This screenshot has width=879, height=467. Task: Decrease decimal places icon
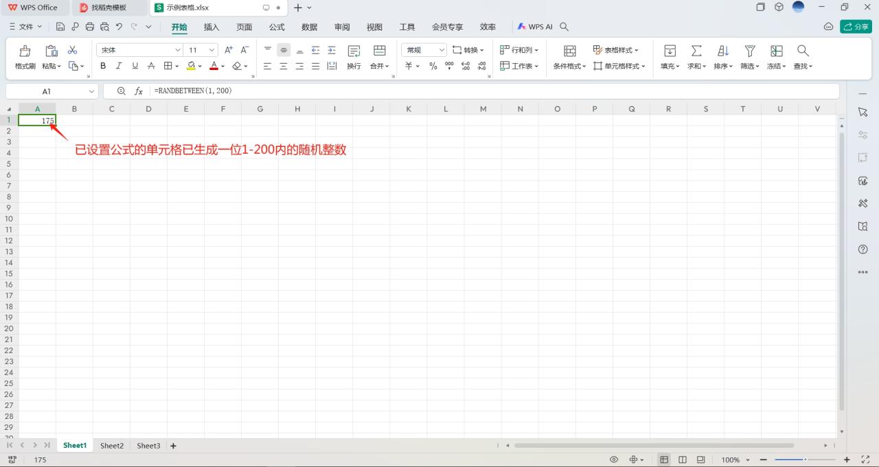pos(482,66)
